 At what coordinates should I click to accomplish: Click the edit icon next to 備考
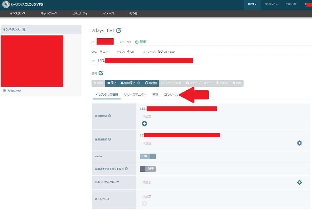[101, 73]
